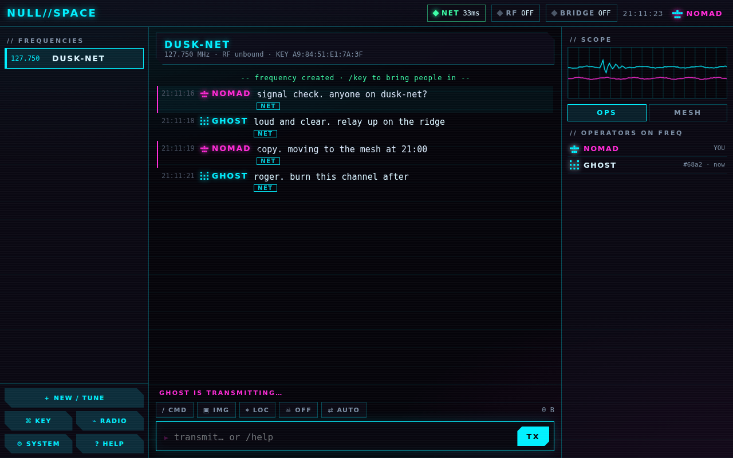Click NOMAD avatar in 21:11:19 message

point(204,149)
